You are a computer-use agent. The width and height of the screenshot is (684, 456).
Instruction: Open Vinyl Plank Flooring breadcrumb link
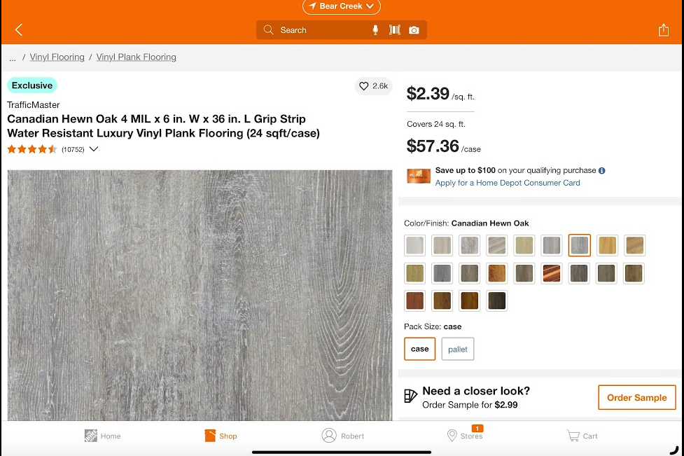(136, 57)
